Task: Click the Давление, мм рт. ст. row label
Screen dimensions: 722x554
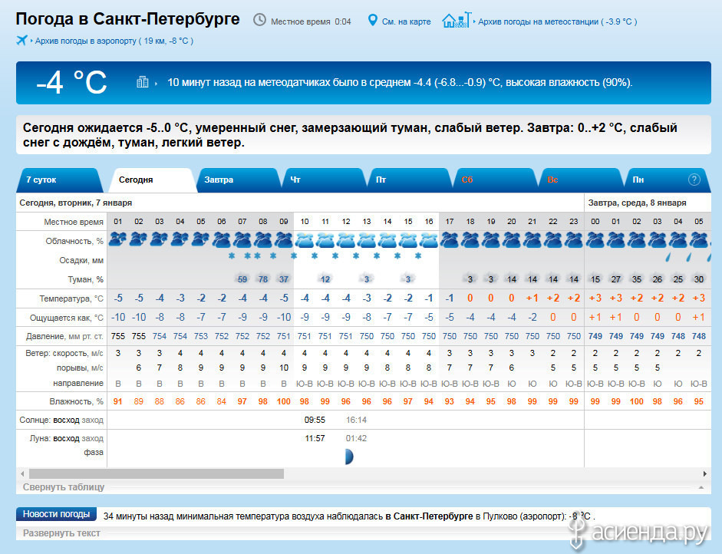Action: pos(64,337)
